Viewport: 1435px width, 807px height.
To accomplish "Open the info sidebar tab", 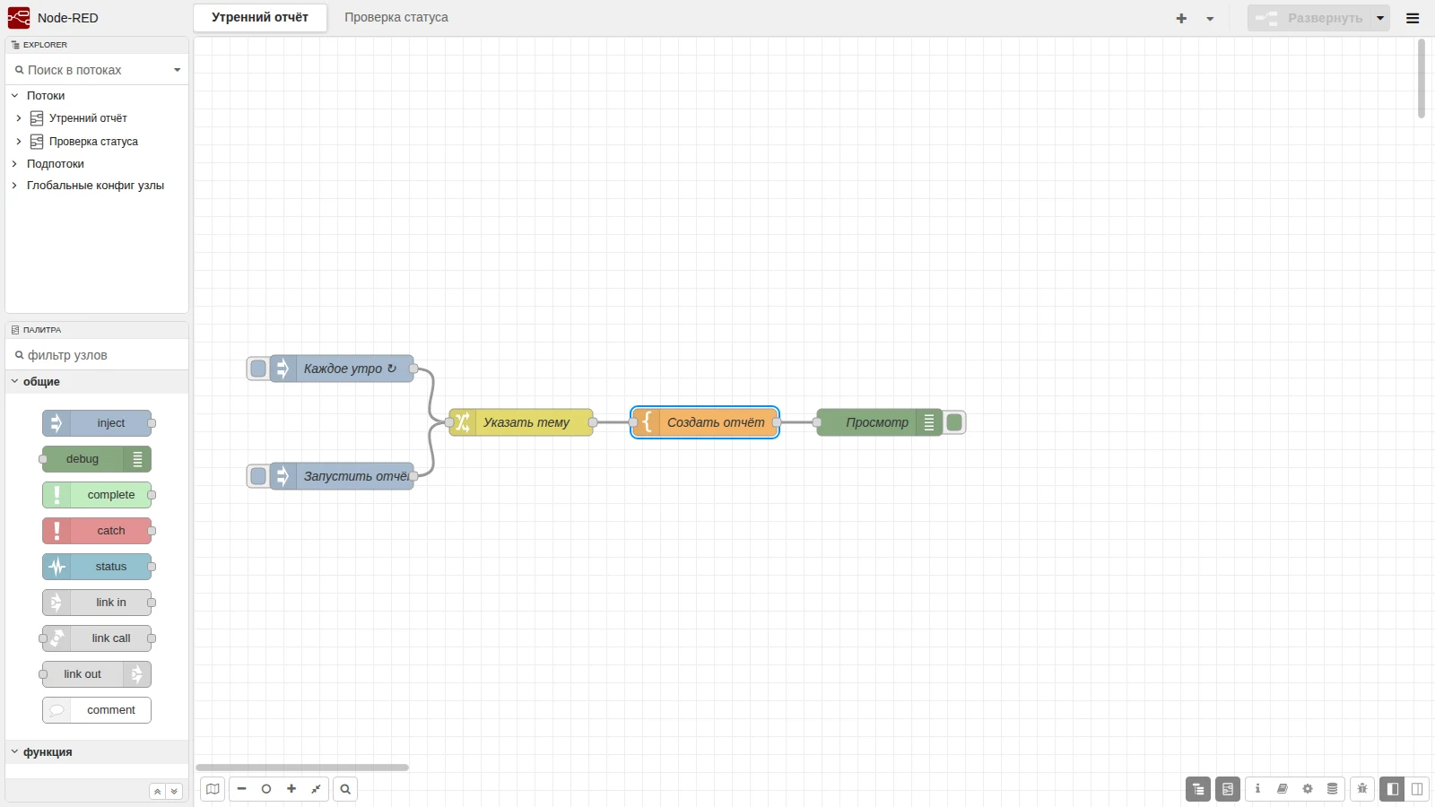I will 1257,789.
